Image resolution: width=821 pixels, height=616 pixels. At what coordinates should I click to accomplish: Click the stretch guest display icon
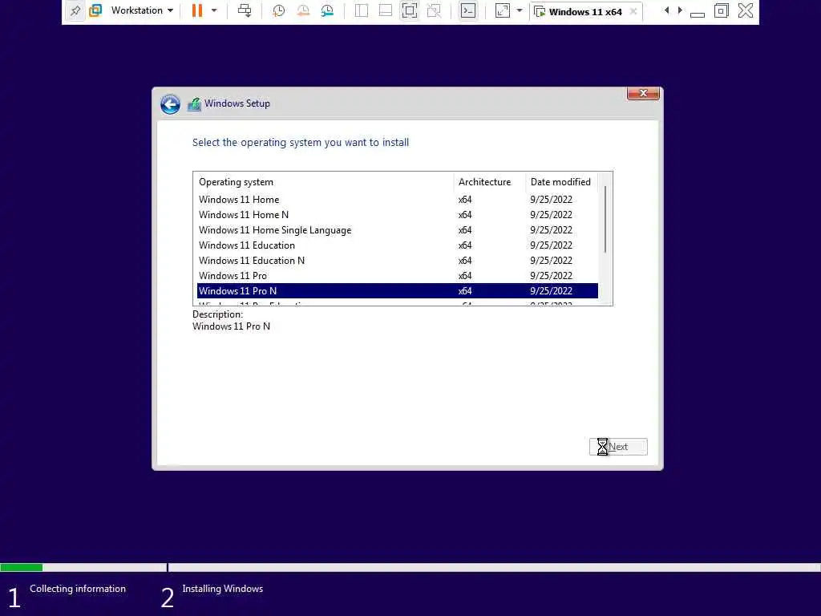[502, 10]
